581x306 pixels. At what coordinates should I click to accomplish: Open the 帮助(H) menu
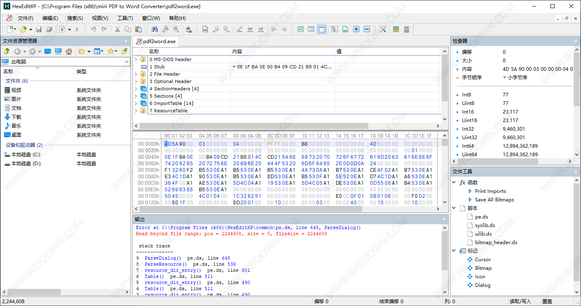coord(177,18)
